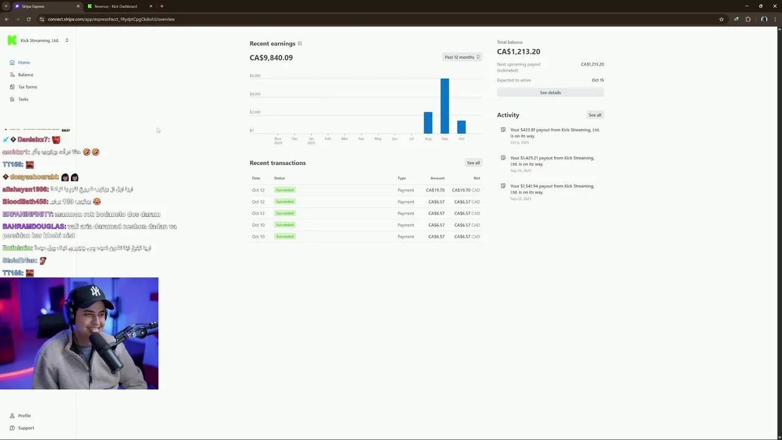This screenshot has width=782, height=440.
Task: Open the $1,429.21 payout activity entry
Action: [550, 163]
